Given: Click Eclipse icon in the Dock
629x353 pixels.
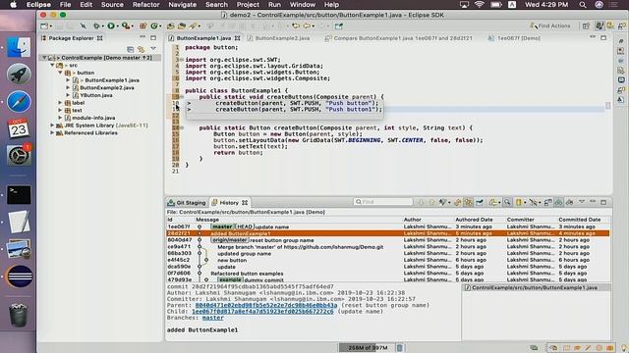Looking at the screenshot, I should 20,277.
